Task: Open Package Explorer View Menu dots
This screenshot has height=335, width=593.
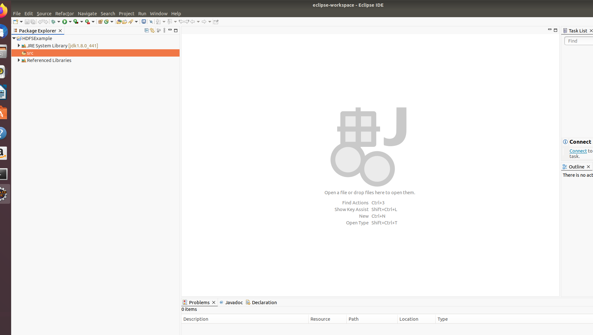Action: pos(164,31)
